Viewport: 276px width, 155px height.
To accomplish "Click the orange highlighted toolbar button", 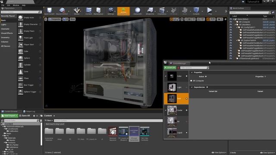I will [x=123, y=11].
